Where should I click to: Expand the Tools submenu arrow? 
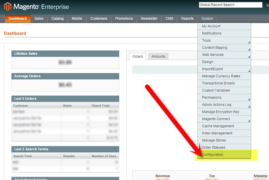[249, 42]
